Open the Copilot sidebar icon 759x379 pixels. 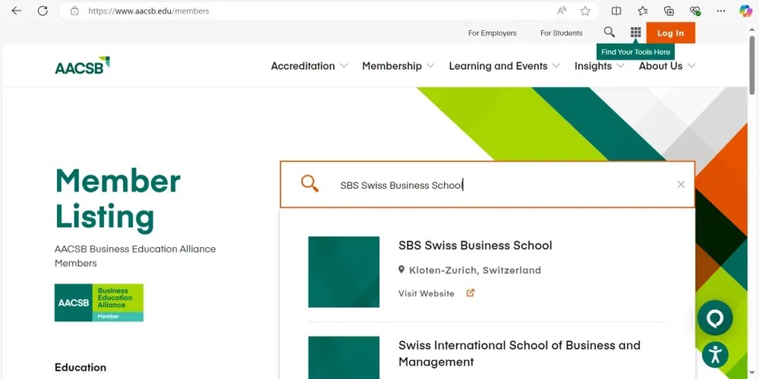[746, 11]
